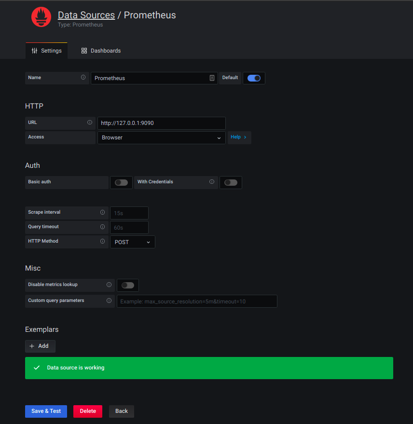Click the Exemplars section heading
The height and width of the screenshot is (424, 413).
click(x=41, y=329)
